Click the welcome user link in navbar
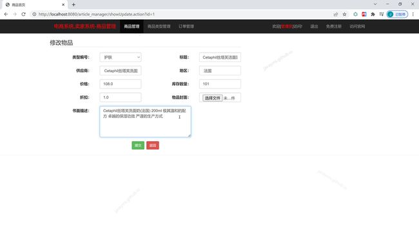The image size is (419, 236). point(287,26)
